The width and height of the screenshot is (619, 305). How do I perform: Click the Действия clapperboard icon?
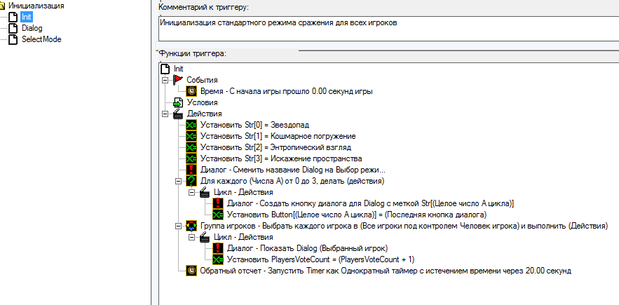coord(178,114)
